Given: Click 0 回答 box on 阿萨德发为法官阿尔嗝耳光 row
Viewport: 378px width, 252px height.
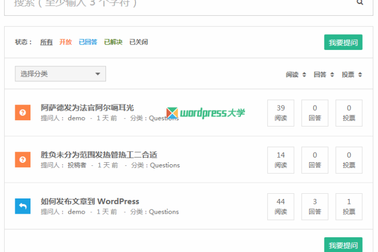Looking at the screenshot, I should 315,113.
